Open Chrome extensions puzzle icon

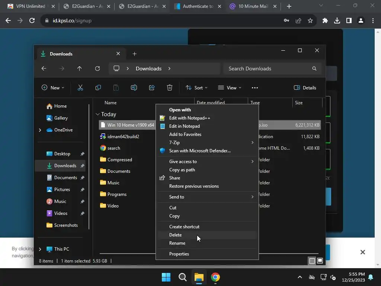click(325, 21)
